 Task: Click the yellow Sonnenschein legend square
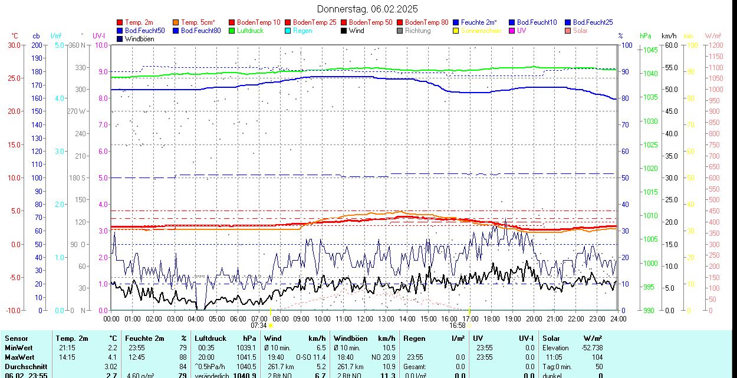[x=456, y=31]
